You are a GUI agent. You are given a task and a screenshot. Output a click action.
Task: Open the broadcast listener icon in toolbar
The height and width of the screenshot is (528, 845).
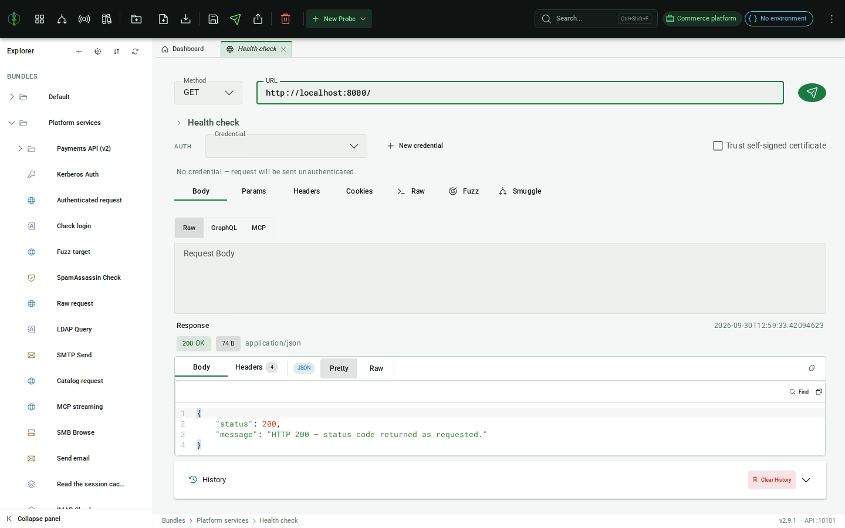click(84, 19)
